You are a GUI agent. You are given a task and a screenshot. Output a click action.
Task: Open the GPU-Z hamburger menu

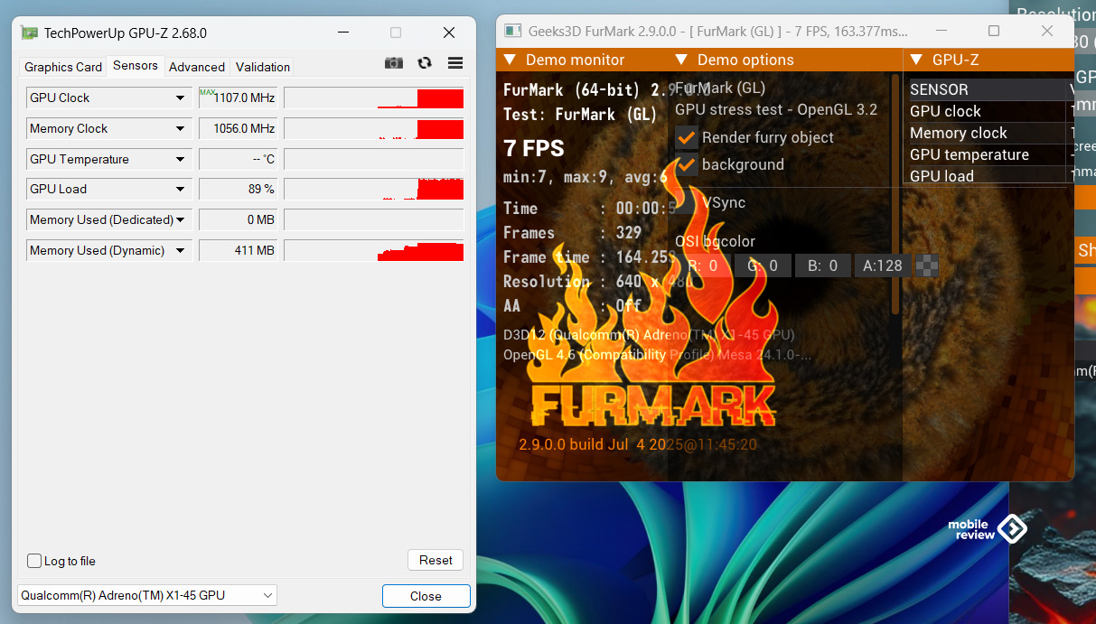[455, 63]
